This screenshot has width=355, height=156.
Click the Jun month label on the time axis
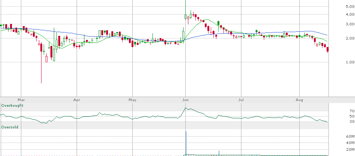tap(185, 100)
